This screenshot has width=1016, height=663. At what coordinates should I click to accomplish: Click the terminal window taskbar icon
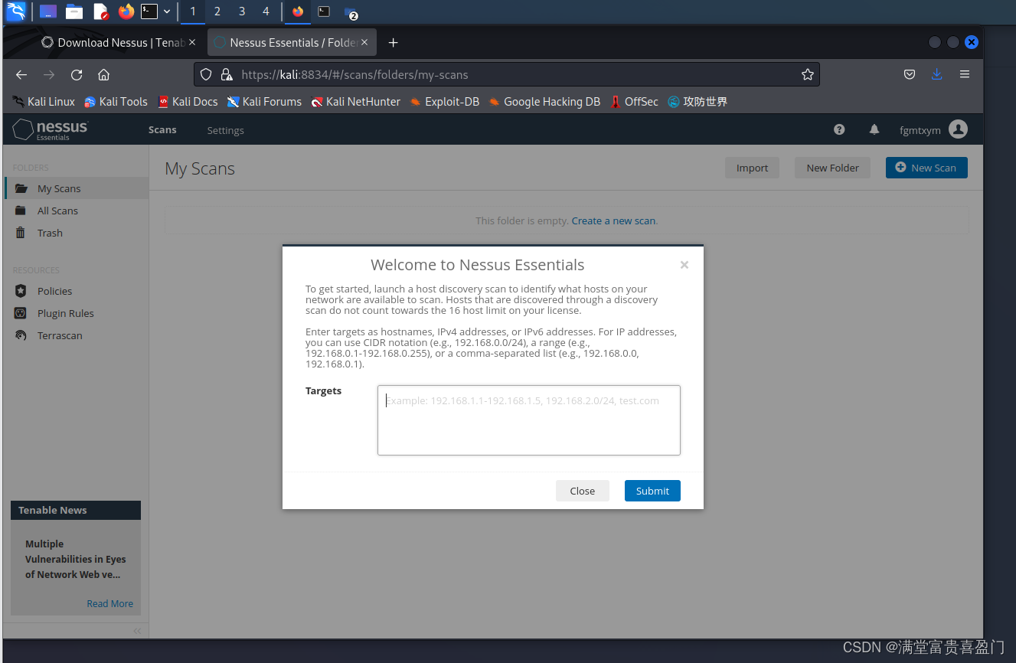(x=324, y=11)
